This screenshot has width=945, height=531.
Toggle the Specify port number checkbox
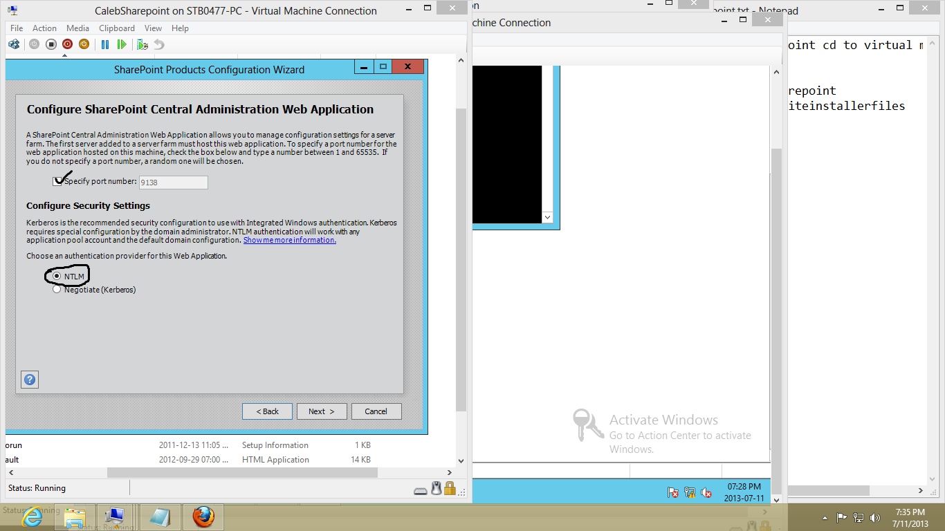point(57,182)
